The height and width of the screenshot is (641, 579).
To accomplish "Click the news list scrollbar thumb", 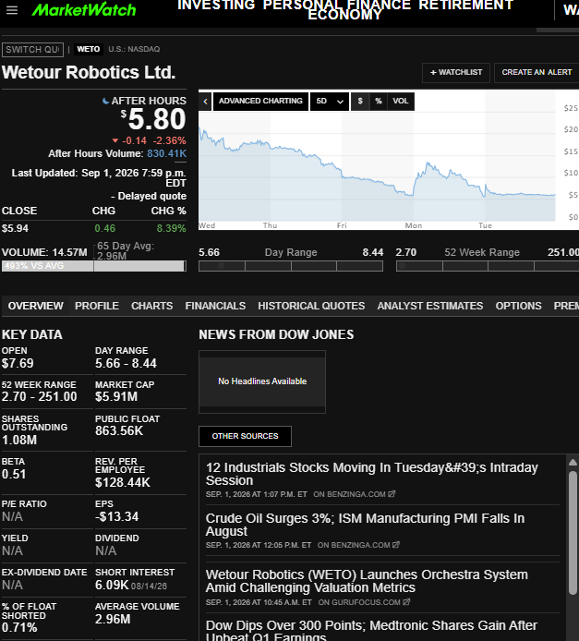I will [x=573, y=532].
